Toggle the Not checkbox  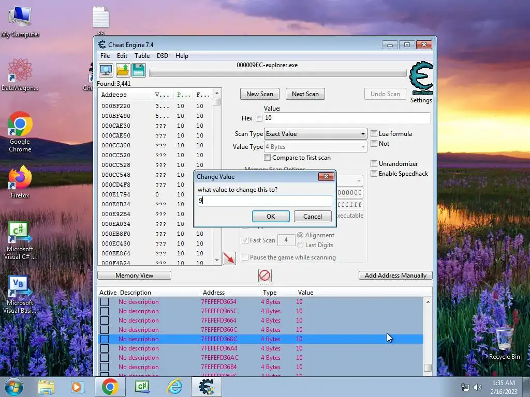[x=374, y=144]
